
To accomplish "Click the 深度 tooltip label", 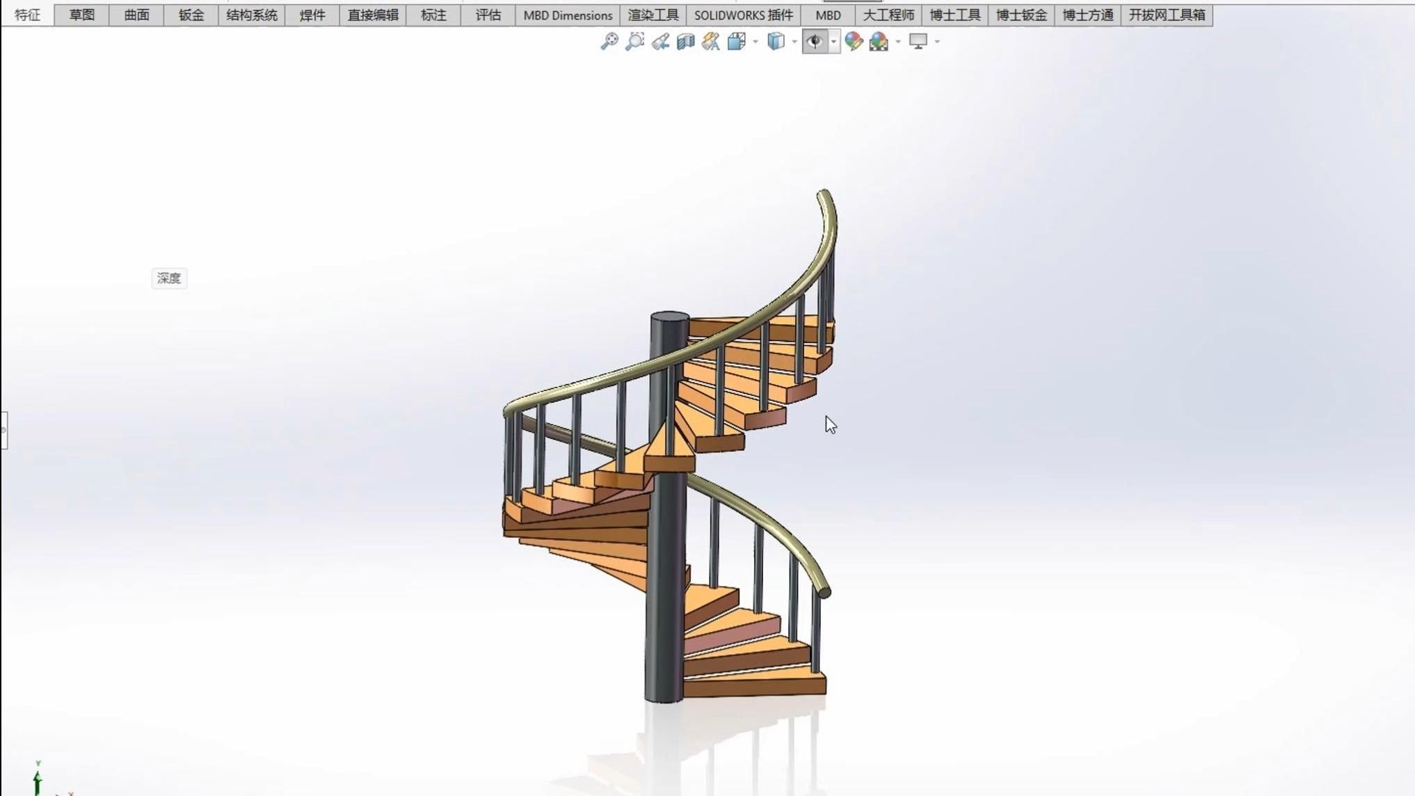I will click(x=169, y=278).
